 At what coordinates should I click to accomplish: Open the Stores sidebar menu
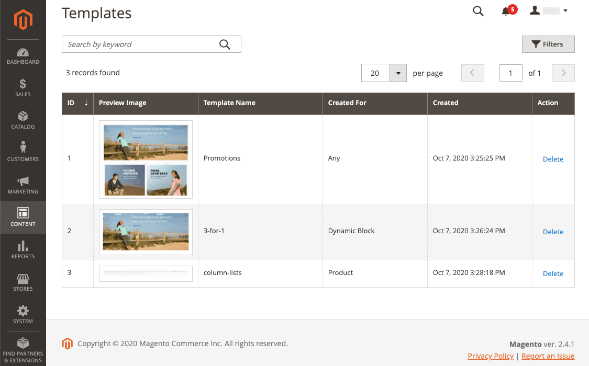point(23,283)
